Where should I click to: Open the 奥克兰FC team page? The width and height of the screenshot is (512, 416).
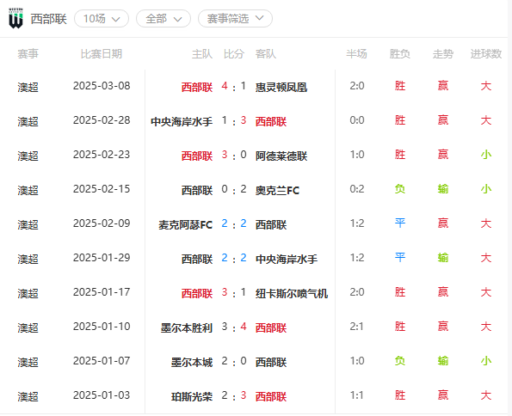(277, 190)
